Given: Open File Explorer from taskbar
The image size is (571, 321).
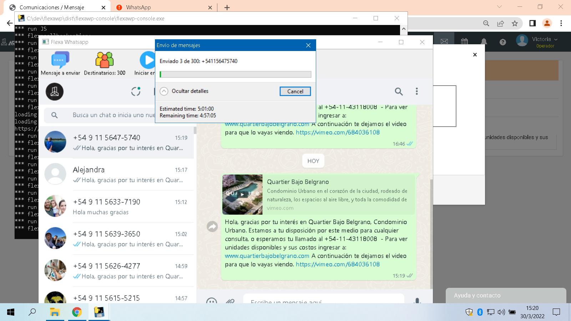Looking at the screenshot, I should 55,312.
